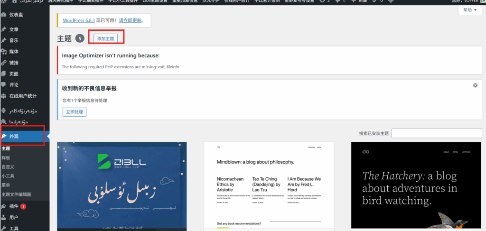Select the Hatchery bird watching theme thumbnail

point(416,185)
